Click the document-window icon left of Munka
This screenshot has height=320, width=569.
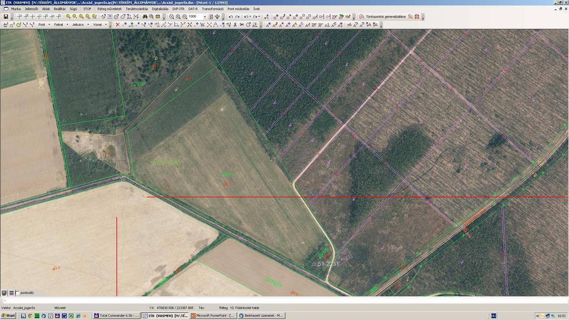pyautogui.click(x=6, y=9)
